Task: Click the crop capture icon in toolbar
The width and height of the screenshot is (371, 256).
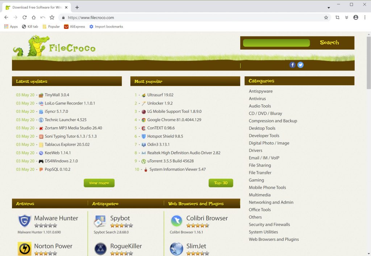Action: click(x=337, y=17)
